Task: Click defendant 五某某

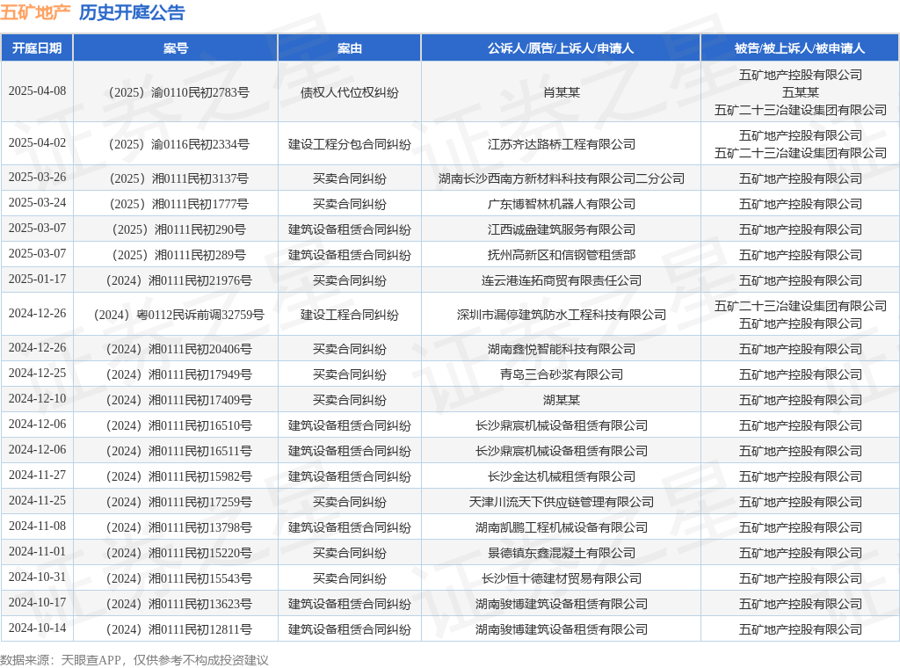Action: [800, 92]
